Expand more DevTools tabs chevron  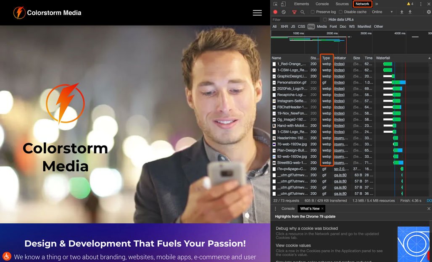[377, 4]
